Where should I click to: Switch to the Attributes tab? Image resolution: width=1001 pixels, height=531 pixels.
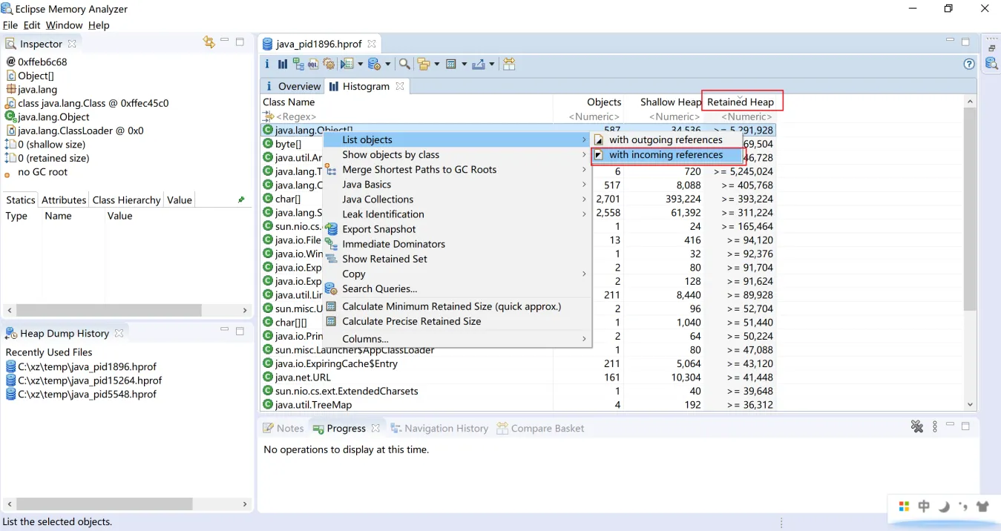coord(64,200)
